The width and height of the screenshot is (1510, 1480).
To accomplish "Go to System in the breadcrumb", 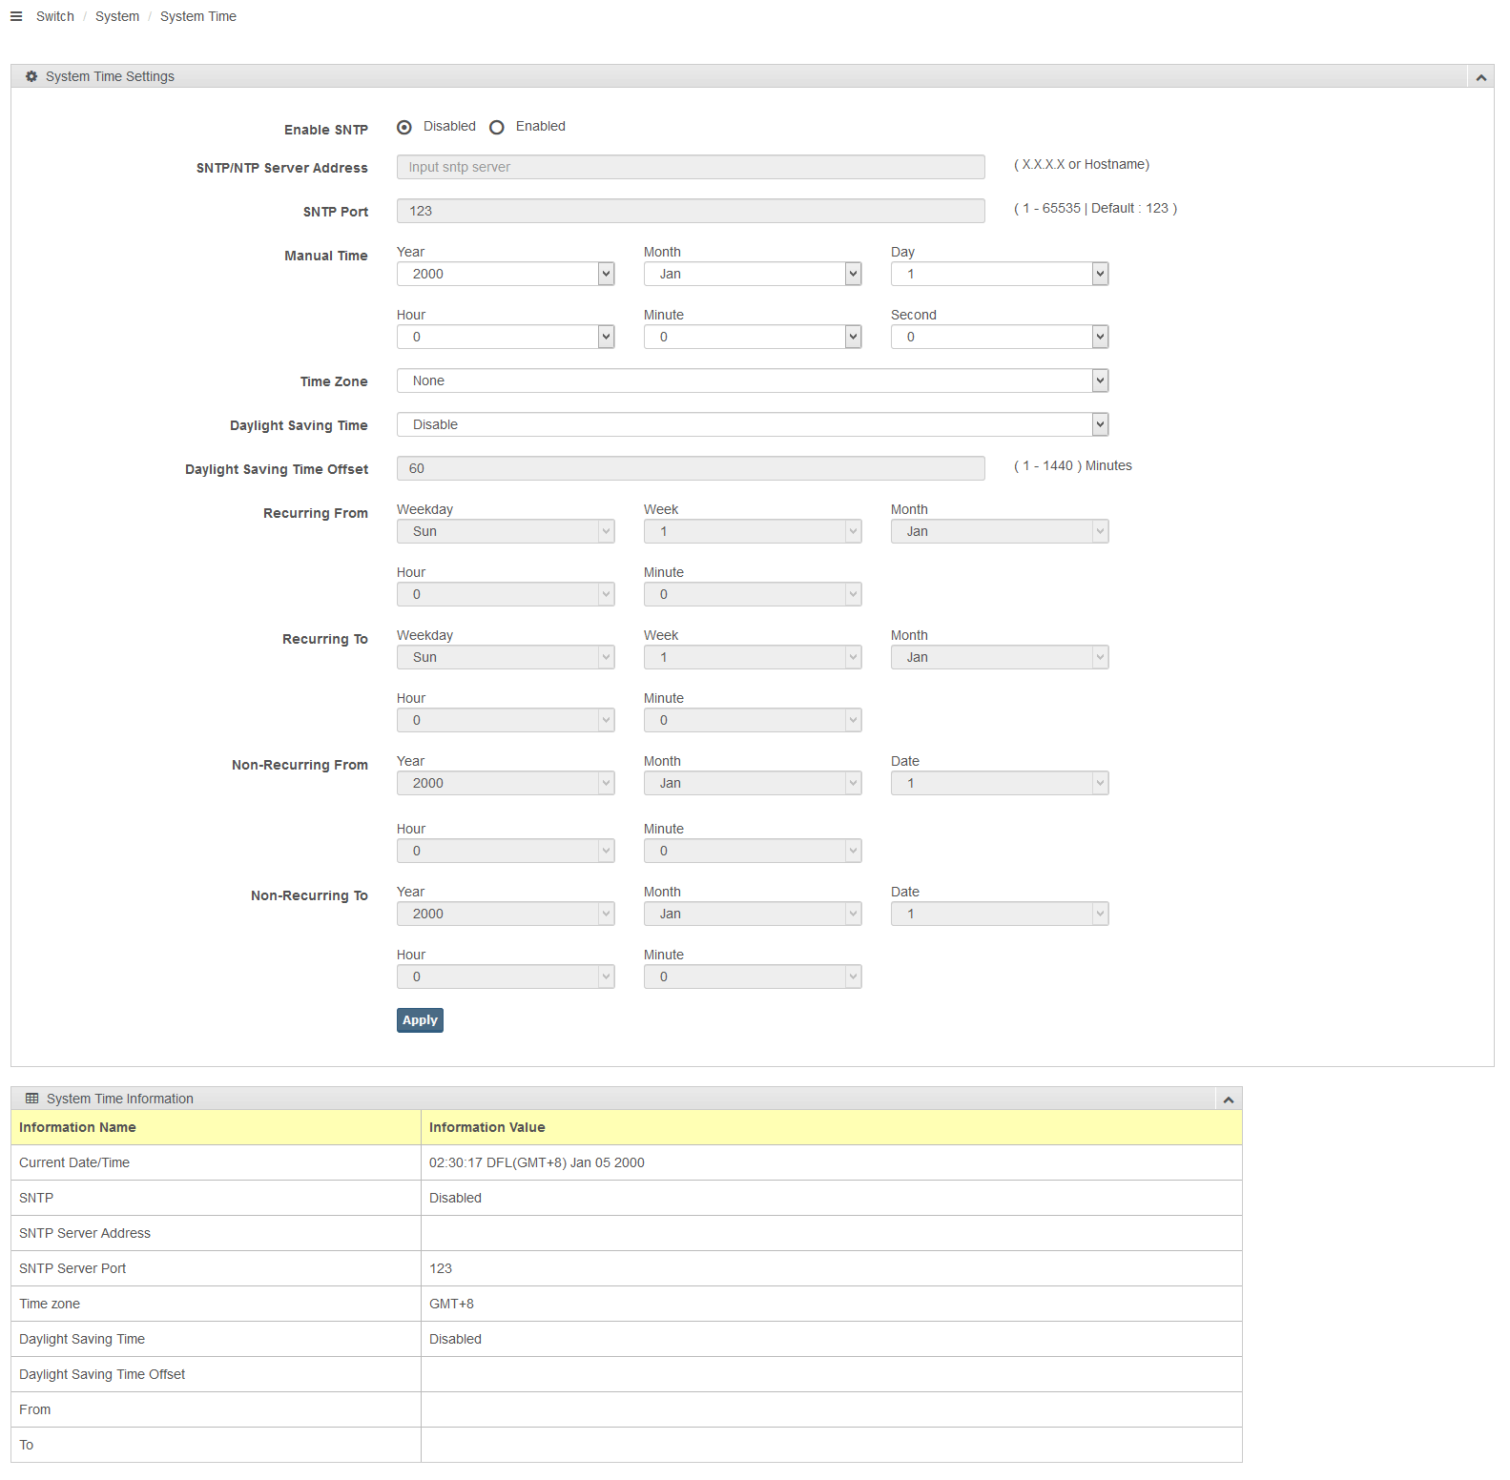I will 117,16.
